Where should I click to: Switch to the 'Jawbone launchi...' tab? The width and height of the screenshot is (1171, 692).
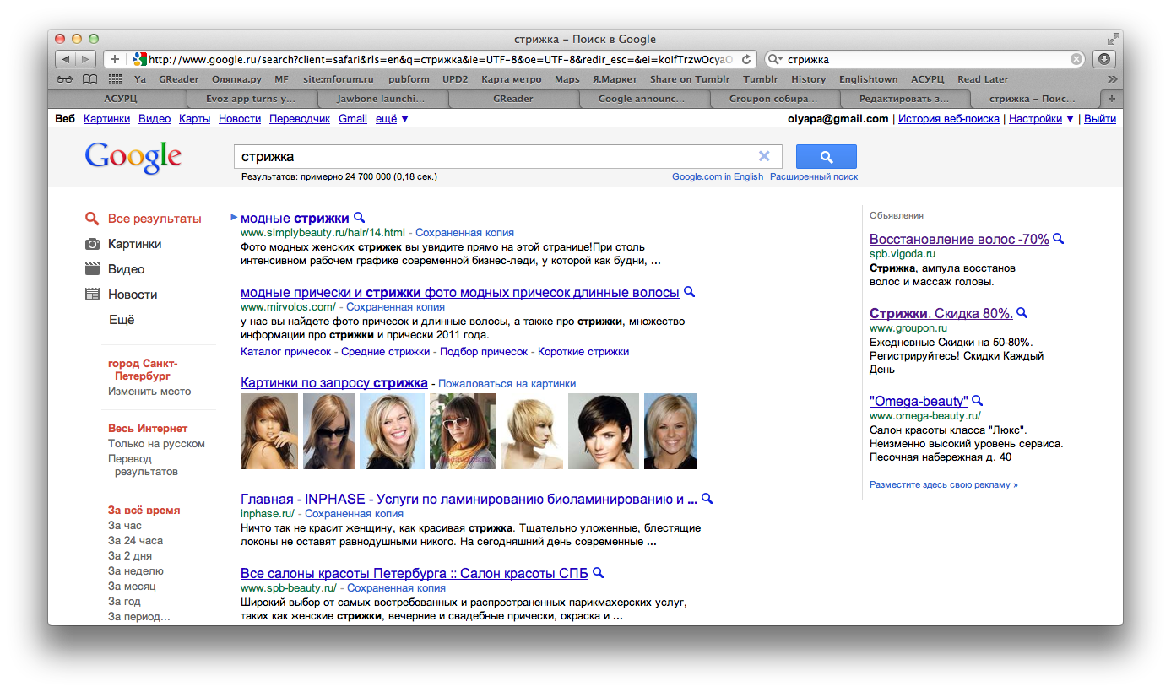pyautogui.click(x=381, y=99)
